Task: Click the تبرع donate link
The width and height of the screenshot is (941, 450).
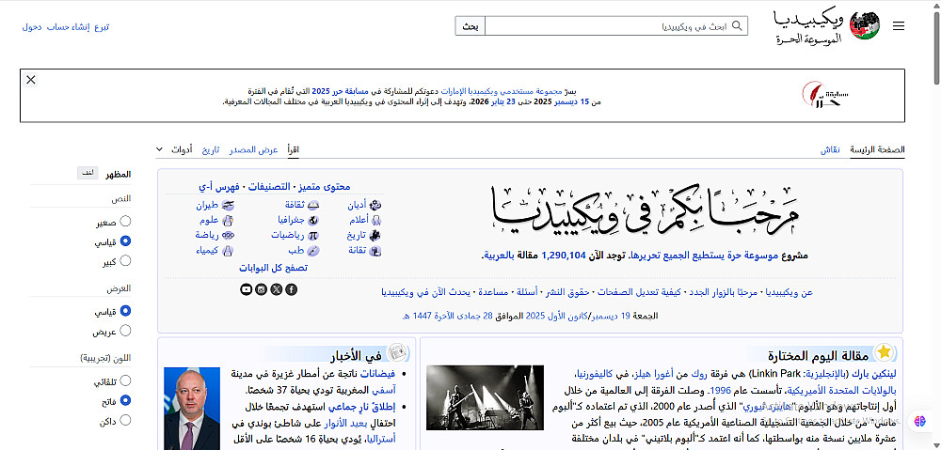Action: click(102, 26)
